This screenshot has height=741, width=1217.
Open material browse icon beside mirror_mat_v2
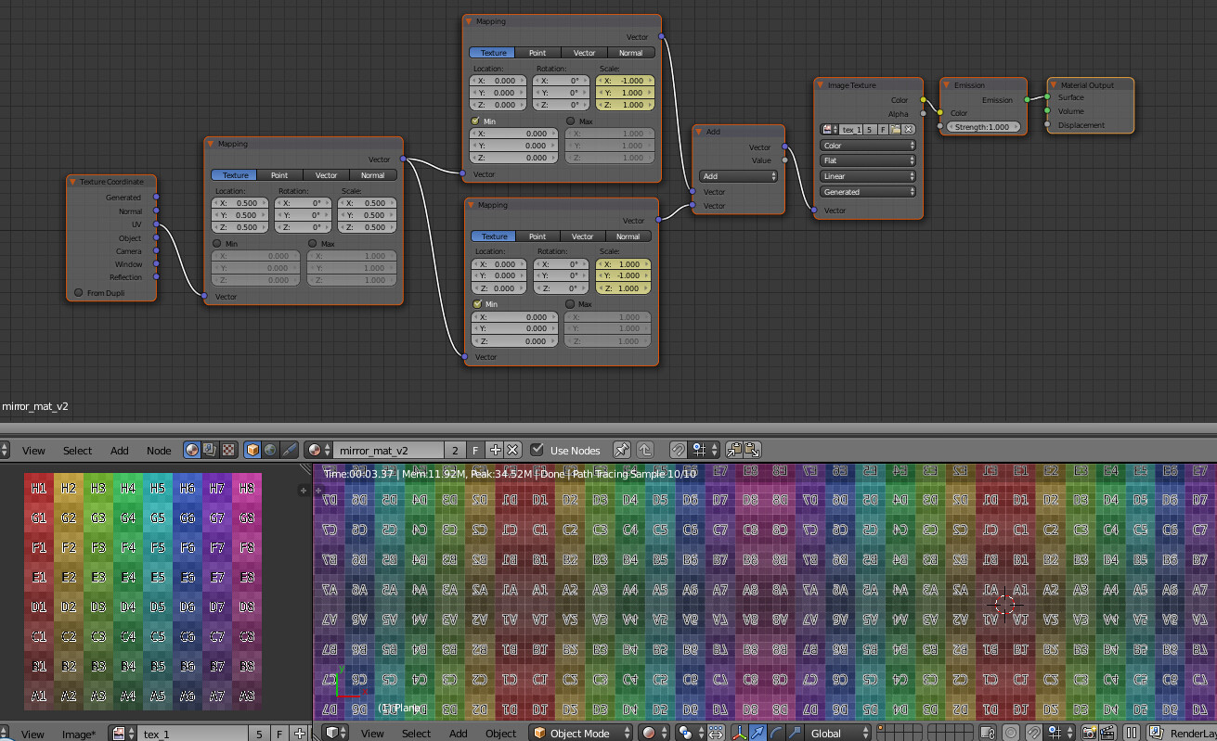317,450
